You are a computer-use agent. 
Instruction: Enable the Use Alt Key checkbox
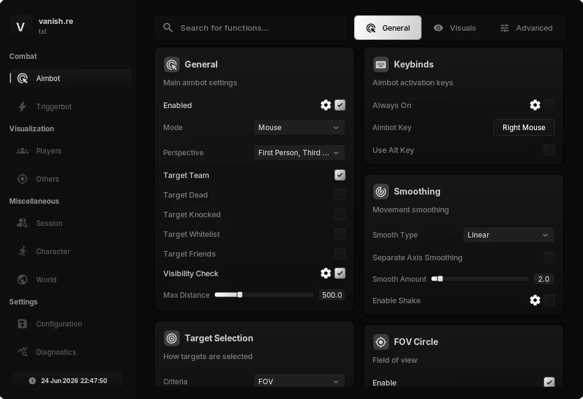[549, 150]
